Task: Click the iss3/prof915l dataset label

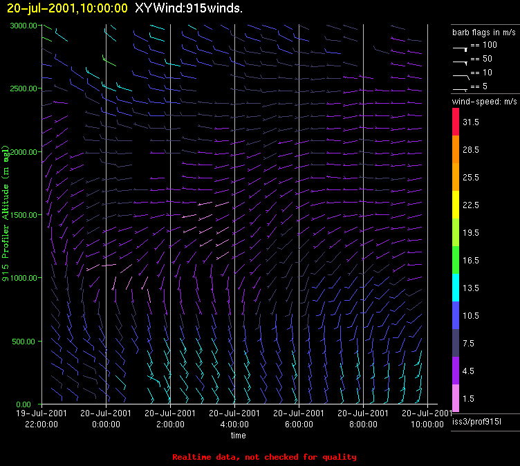Action: 476,421
